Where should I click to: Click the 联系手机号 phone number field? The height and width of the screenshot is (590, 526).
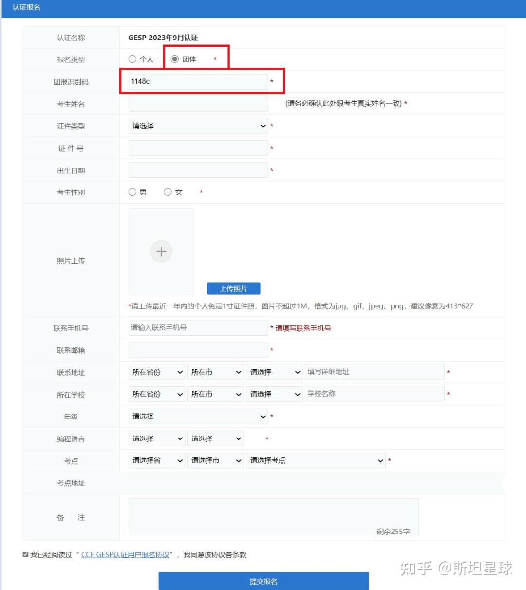click(198, 327)
